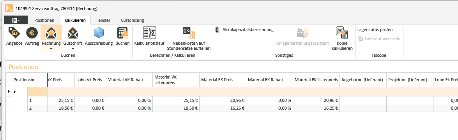Click the Material VK Rabatt column header
This screenshot has width=458, height=140.
[x=129, y=80]
